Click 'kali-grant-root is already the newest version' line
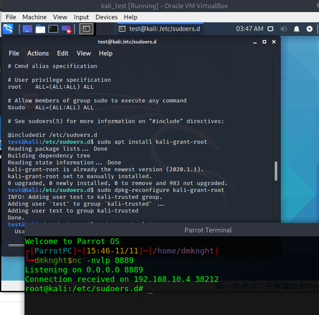The width and height of the screenshot is (319, 315). coord(106,170)
